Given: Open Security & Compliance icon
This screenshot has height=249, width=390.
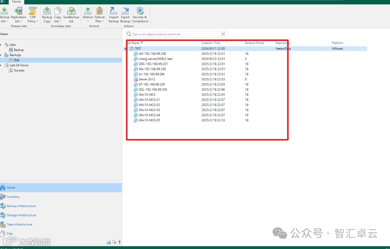Looking at the screenshot, I should 140,11.
